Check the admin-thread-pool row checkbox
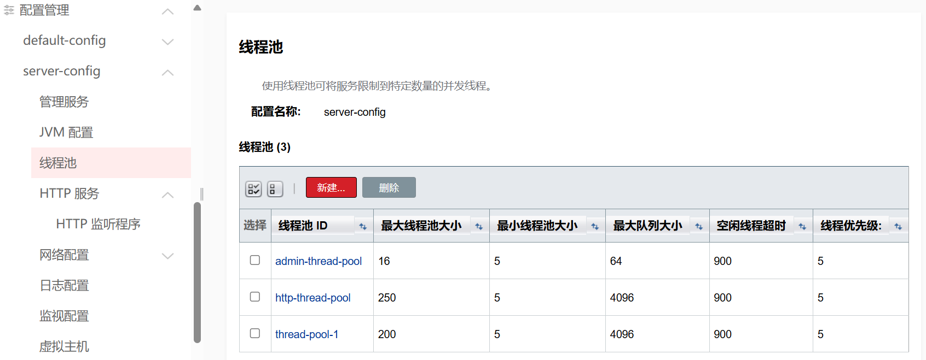 (x=255, y=260)
